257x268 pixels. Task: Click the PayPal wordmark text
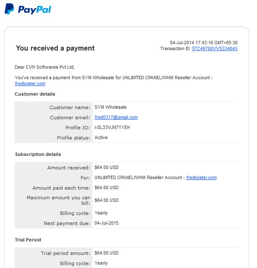[35, 10]
